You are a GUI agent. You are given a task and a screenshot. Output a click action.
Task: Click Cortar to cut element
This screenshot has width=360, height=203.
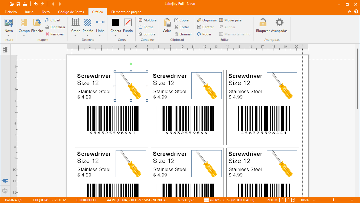pyautogui.click(x=181, y=27)
